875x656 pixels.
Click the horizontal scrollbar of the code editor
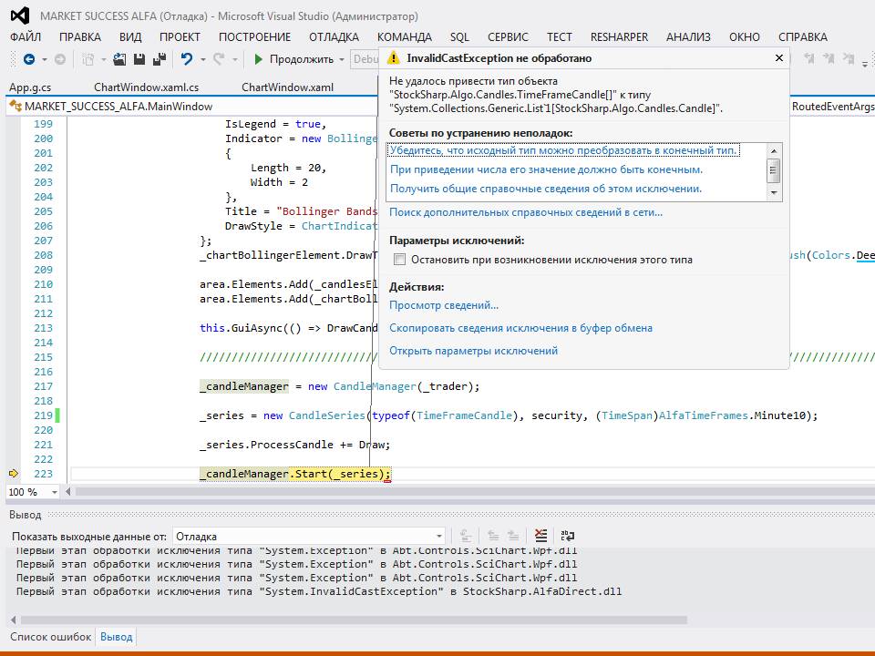coord(456,492)
